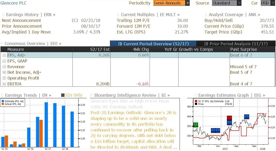Open the Periodicity Semi-Annuals dropdown

pos(188,3)
